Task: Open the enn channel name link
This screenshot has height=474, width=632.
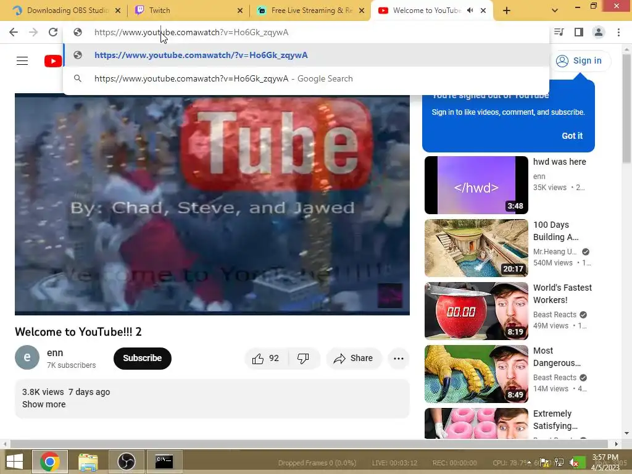Action: pos(55,352)
